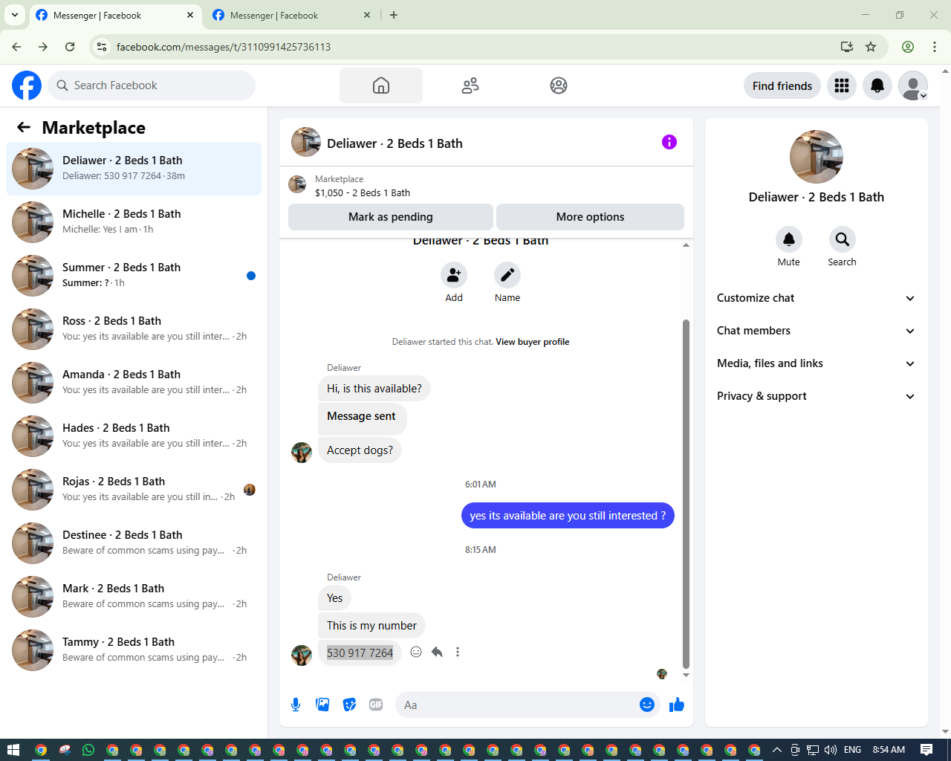Click the Facebook logo icon
Viewport: 951px width, 761px height.
(x=27, y=85)
